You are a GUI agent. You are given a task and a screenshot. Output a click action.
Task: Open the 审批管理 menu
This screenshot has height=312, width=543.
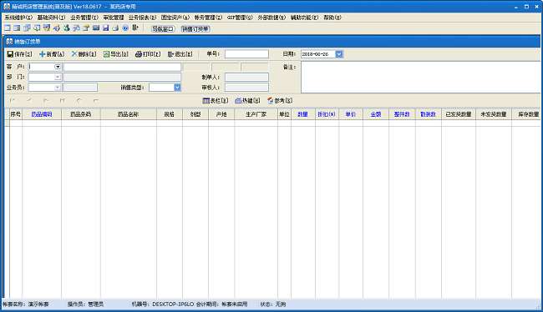(x=114, y=18)
